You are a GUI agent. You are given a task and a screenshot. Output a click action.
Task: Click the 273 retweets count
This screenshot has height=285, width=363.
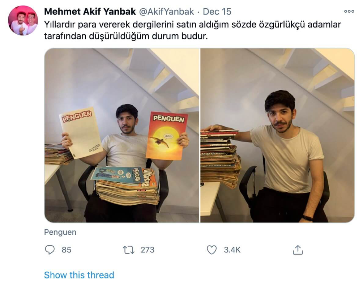[148, 250]
